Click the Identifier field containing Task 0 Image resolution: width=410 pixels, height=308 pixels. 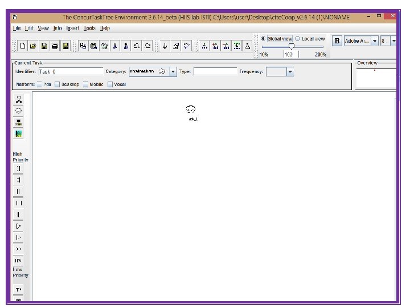coord(71,71)
